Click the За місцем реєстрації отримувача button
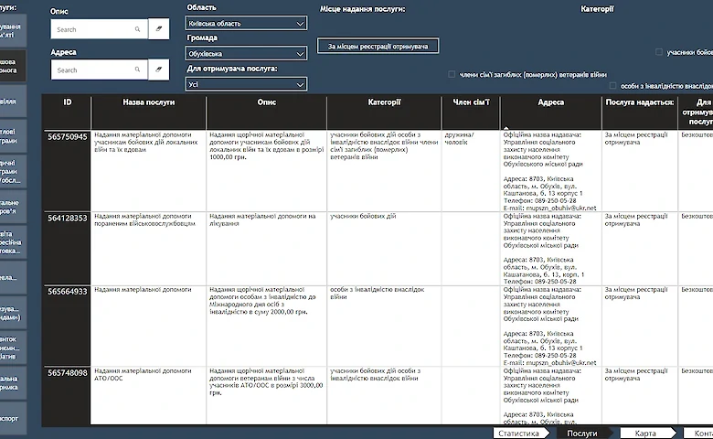Screen dimensions: 713x439 click(x=378, y=46)
